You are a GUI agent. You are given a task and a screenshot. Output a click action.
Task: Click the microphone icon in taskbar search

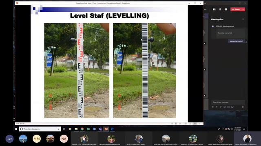click(x=58, y=129)
